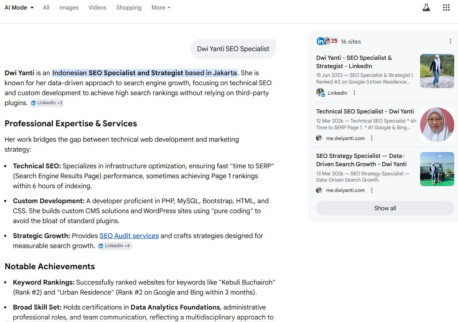Screen dimensions: 458x322
Task: Select the Shopping tab
Action: pyautogui.click(x=129, y=7)
